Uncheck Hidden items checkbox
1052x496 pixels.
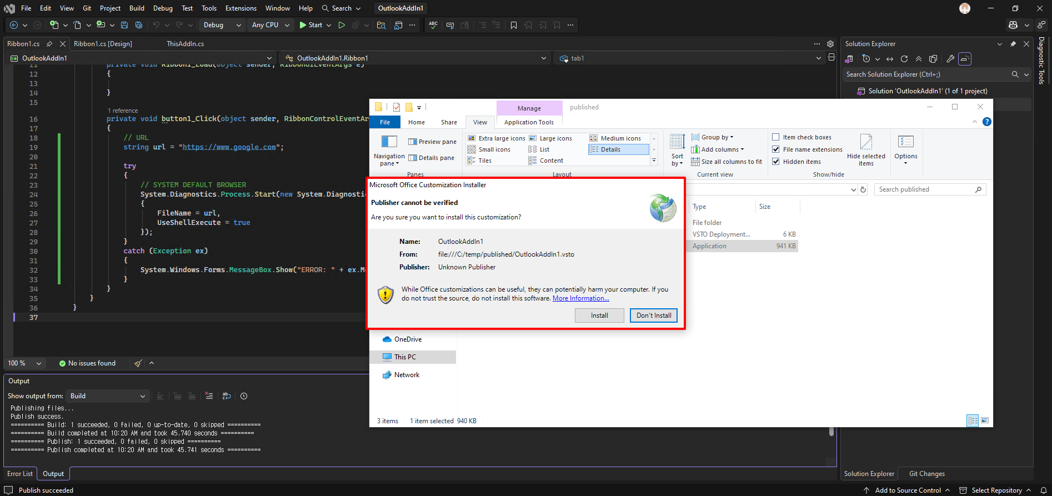(776, 162)
